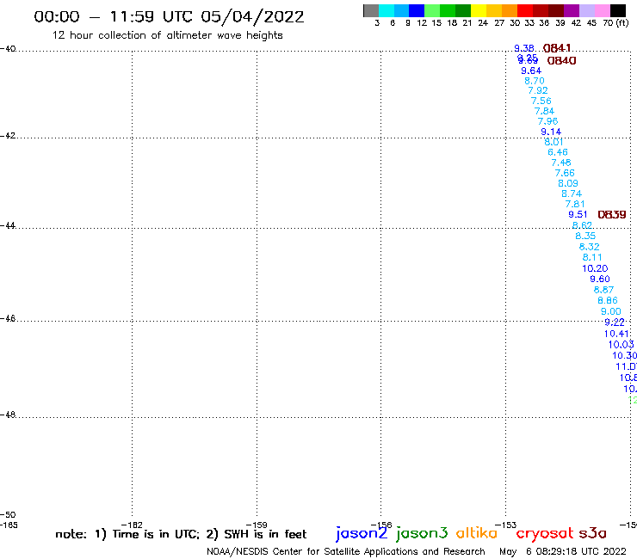Click the purple swatch in the color scale
This screenshot has width=637, height=559.
[572, 10]
